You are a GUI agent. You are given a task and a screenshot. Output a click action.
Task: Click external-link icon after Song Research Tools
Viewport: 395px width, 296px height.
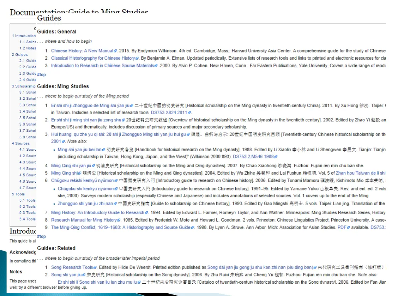pyautogui.click(x=95, y=267)
